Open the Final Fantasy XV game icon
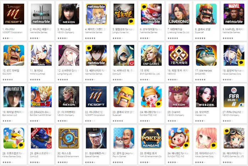 14,96
